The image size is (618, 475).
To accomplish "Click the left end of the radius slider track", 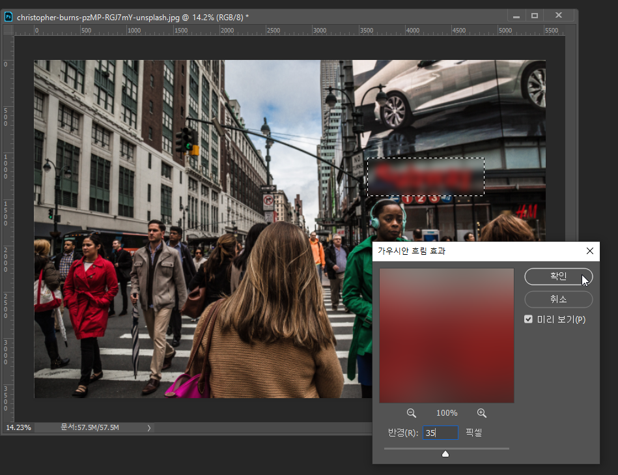I will pos(386,448).
